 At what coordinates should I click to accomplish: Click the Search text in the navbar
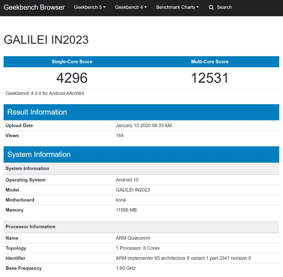224,7
